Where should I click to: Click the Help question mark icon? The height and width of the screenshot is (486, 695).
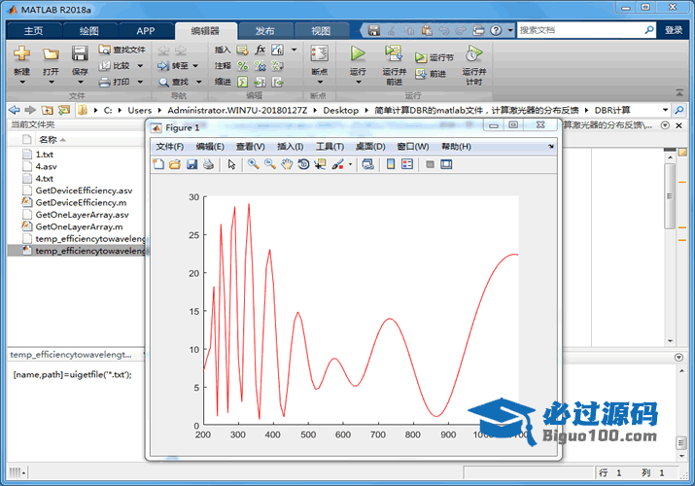pos(496,30)
